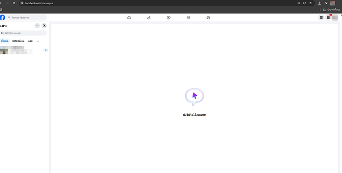Click the Search Messenger field
Image resolution: width=342 pixels, height=173 pixels.
24,33
